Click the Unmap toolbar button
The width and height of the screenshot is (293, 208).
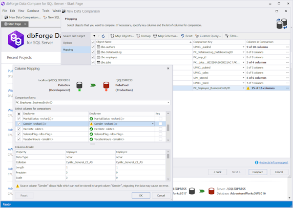click(144, 36)
